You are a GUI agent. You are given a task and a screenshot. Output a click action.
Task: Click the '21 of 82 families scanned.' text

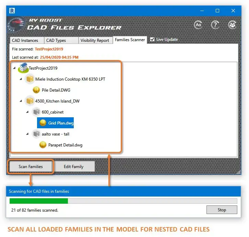coord(35,210)
